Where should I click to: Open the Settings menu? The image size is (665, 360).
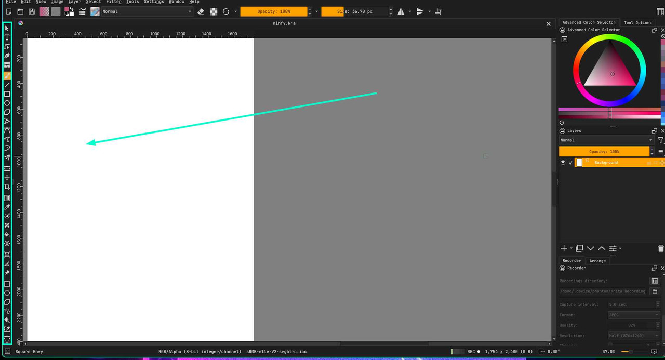point(154,2)
